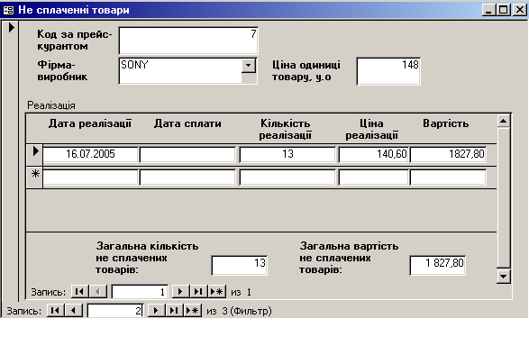The height and width of the screenshot is (346, 529).
Task: Click the subform vertical scrollbar track
Action: click(x=504, y=198)
